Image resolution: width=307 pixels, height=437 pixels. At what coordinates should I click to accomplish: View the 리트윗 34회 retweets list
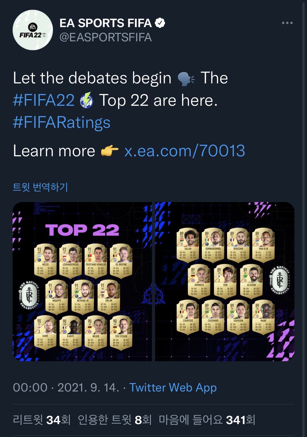pyautogui.click(x=42, y=420)
